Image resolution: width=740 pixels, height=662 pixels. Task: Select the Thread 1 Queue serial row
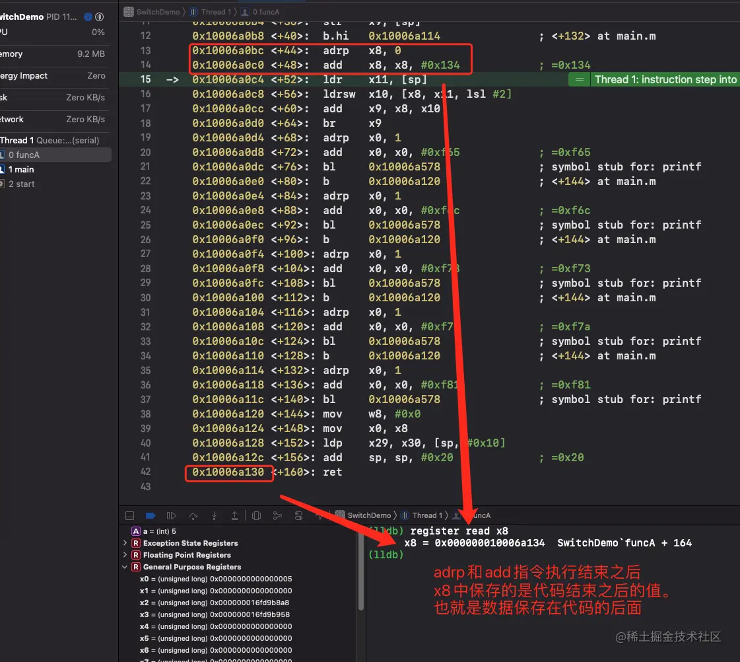click(55, 140)
